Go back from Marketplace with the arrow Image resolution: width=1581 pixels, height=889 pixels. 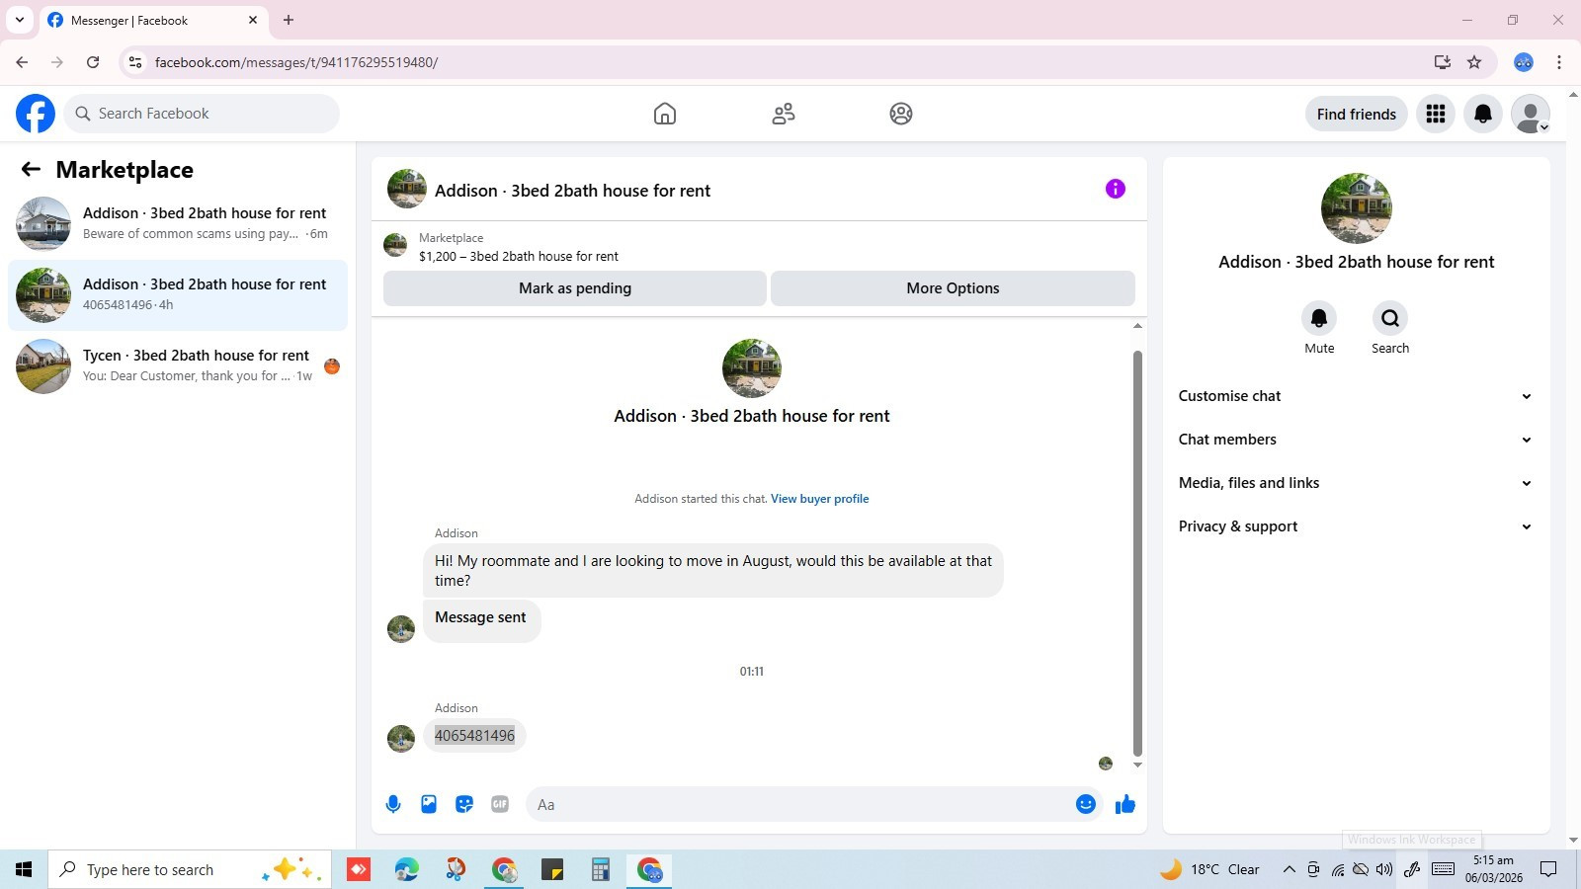tap(31, 169)
